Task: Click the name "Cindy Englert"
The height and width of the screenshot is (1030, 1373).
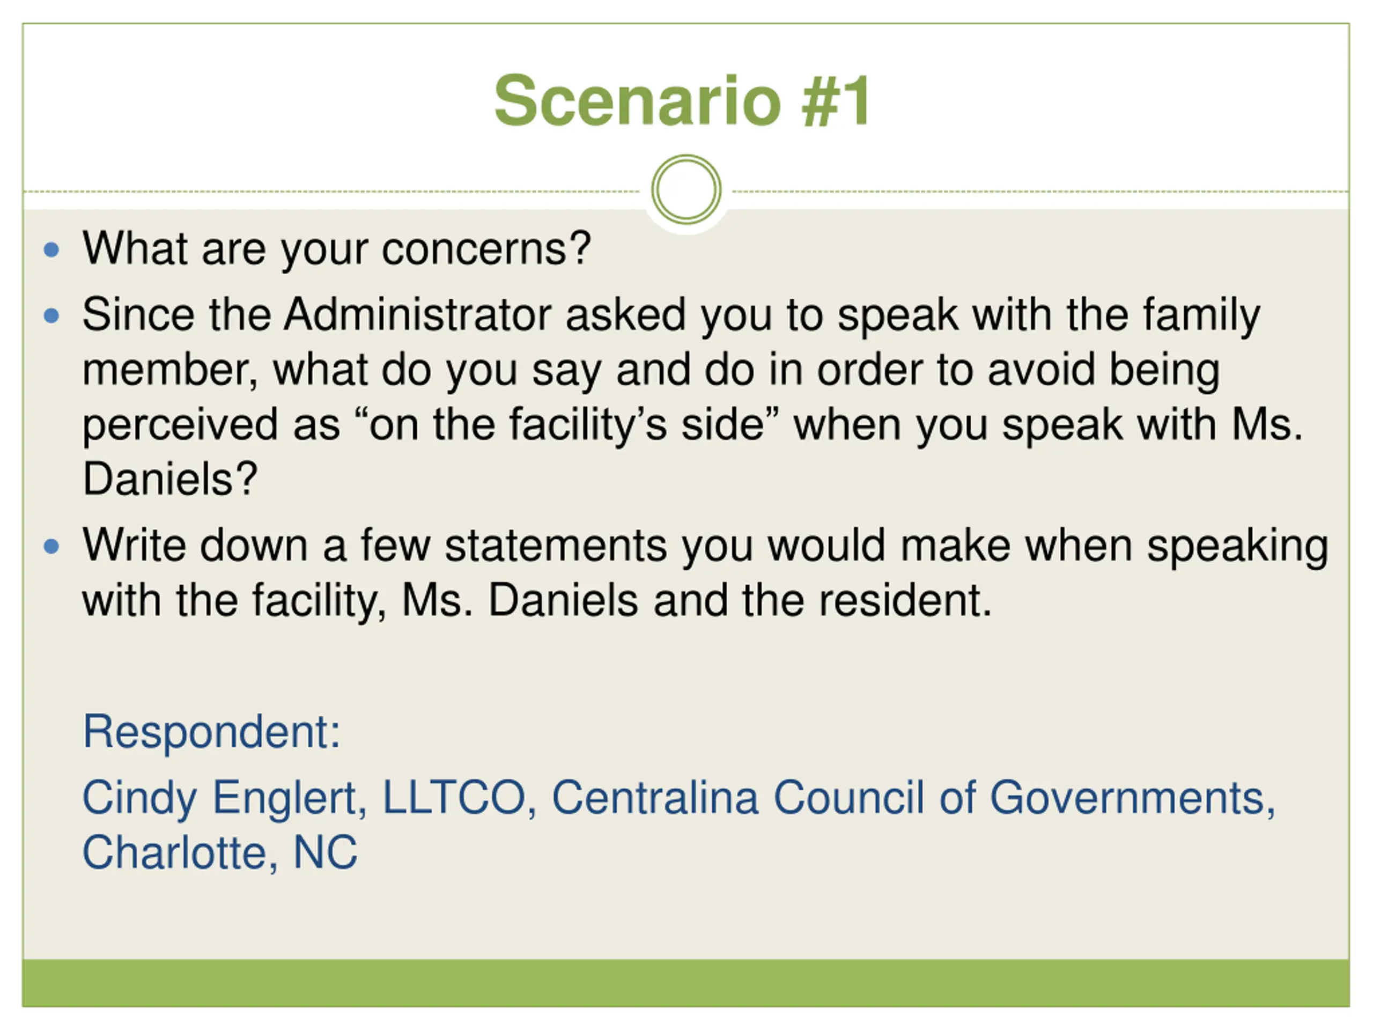Action: click(x=224, y=798)
